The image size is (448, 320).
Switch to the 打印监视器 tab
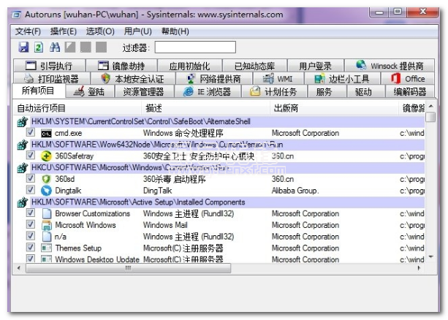52,79
